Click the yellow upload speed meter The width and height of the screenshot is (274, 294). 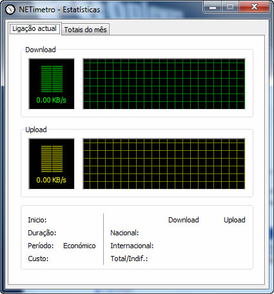coord(52,164)
